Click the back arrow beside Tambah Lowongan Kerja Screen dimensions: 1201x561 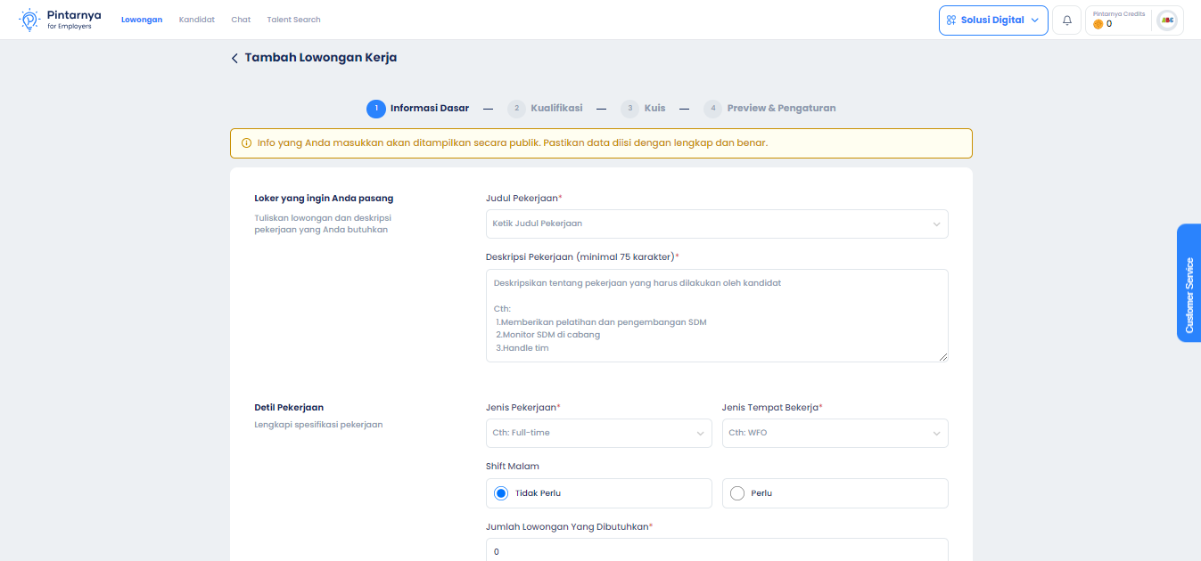(x=234, y=58)
